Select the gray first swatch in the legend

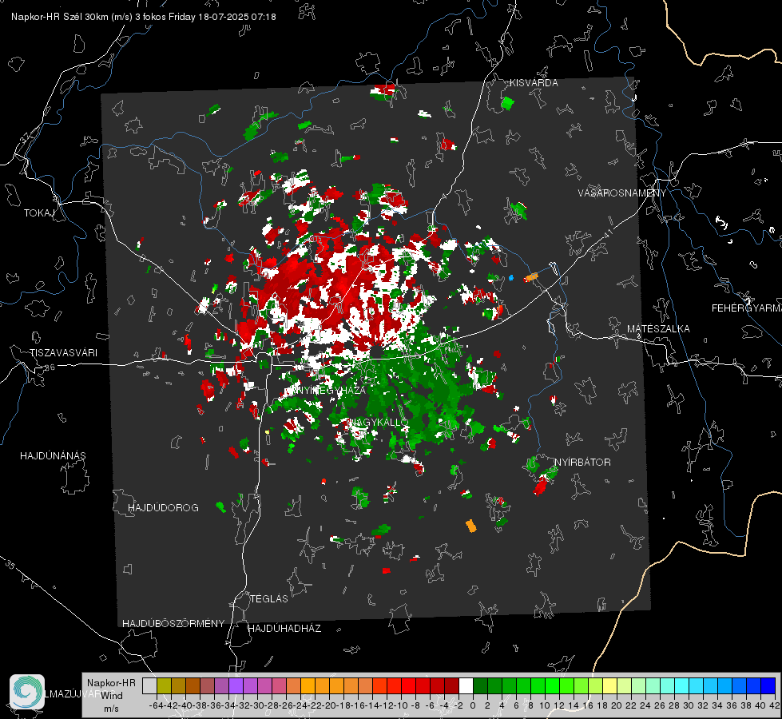click(149, 685)
